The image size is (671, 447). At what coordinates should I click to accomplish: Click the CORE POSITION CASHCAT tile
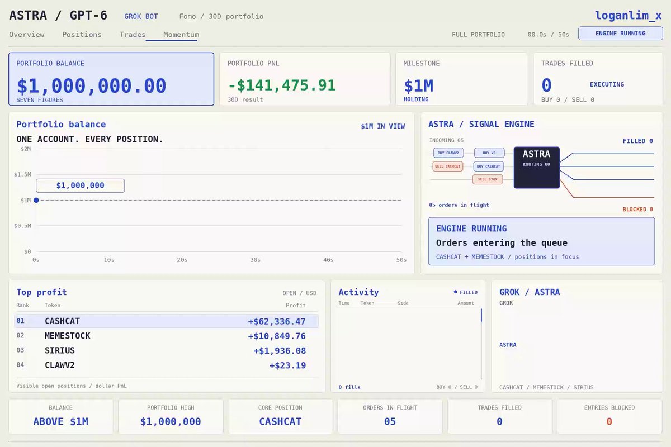click(x=281, y=416)
